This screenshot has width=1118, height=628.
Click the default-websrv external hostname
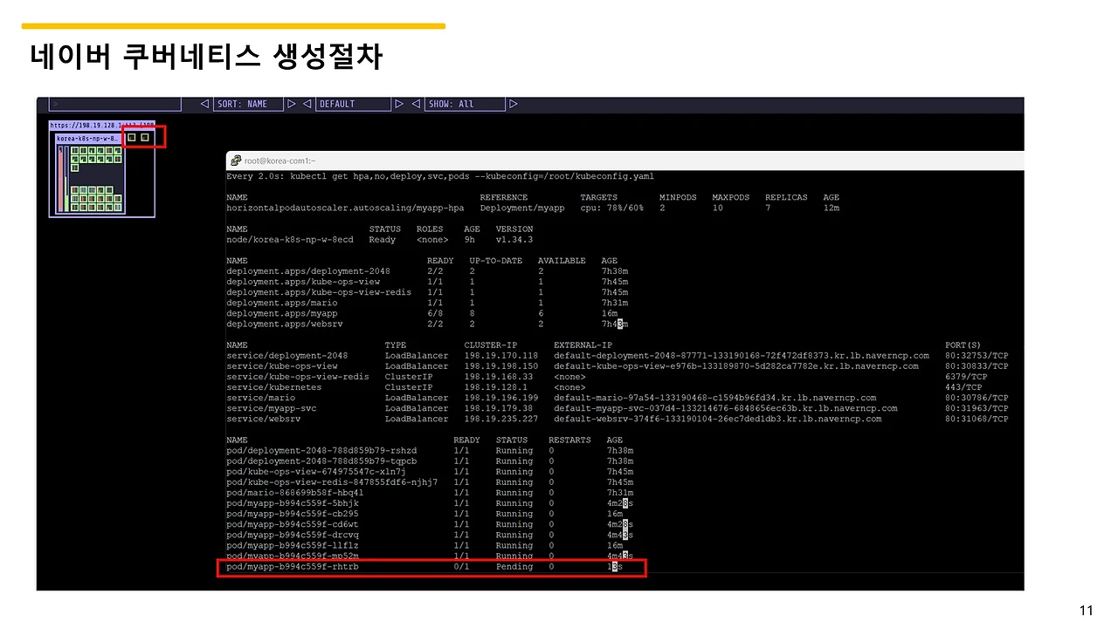[x=718, y=419]
